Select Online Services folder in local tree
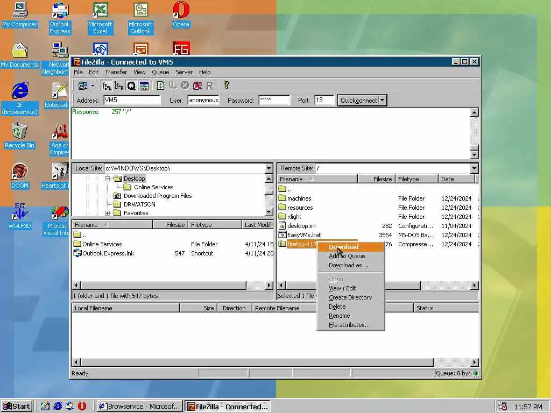The width and height of the screenshot is (551, 413). click(x=153, y=187)
